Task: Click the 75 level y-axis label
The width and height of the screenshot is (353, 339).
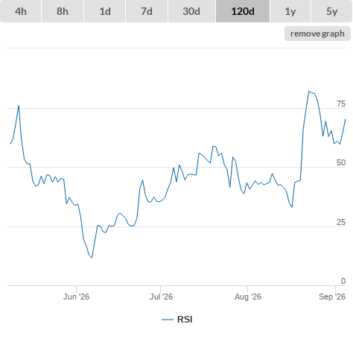Action: [341, 104]
